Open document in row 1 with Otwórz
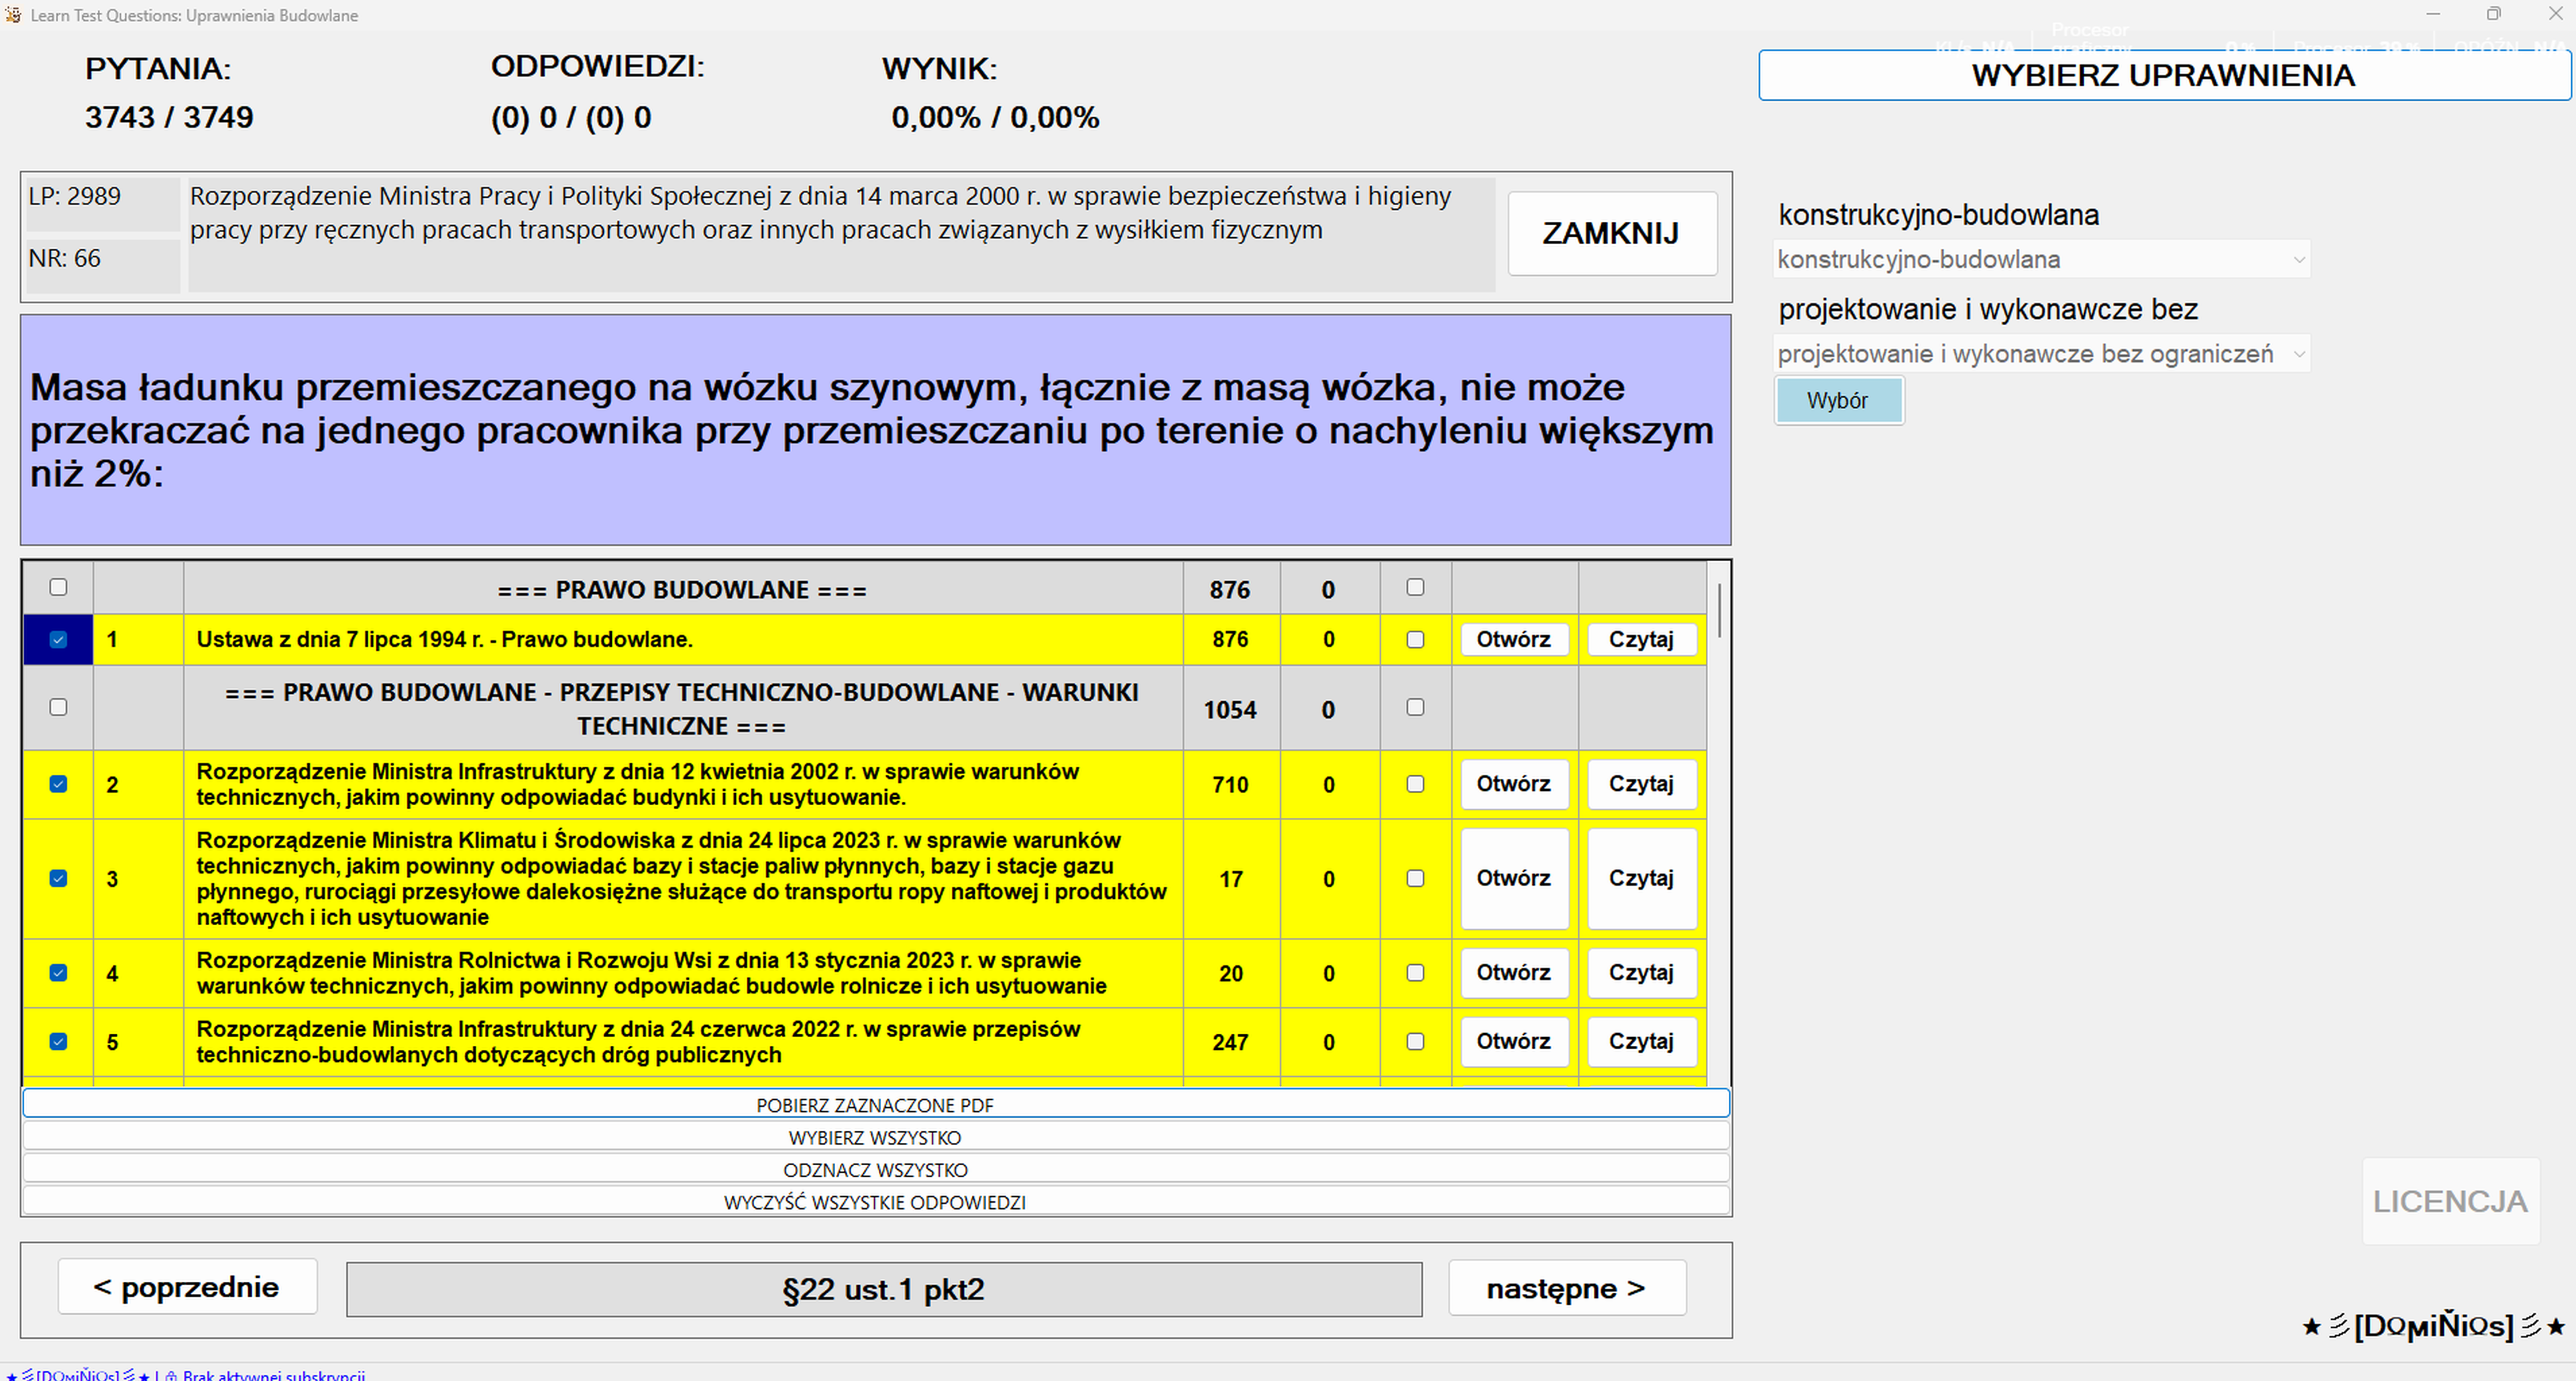The width and height of the screenshot is (2576, 1381). [x=1513, y=640]
